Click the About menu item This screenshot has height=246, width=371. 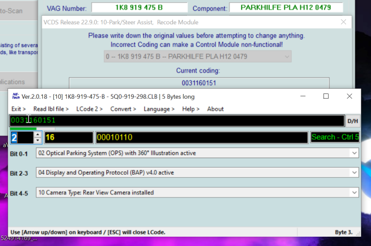(215, 108)
